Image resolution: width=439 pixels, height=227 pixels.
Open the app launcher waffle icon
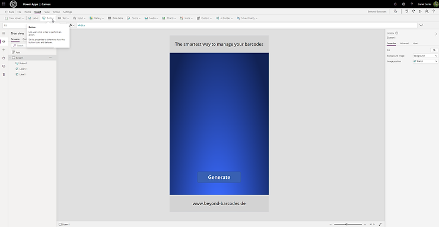click(x=4, y=4)
